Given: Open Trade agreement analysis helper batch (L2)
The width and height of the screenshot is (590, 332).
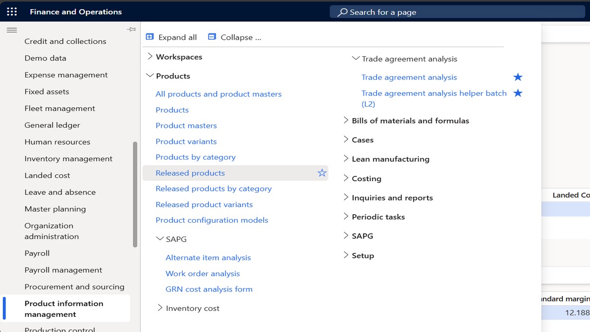Looking at the screenshot, I should 434,99.
